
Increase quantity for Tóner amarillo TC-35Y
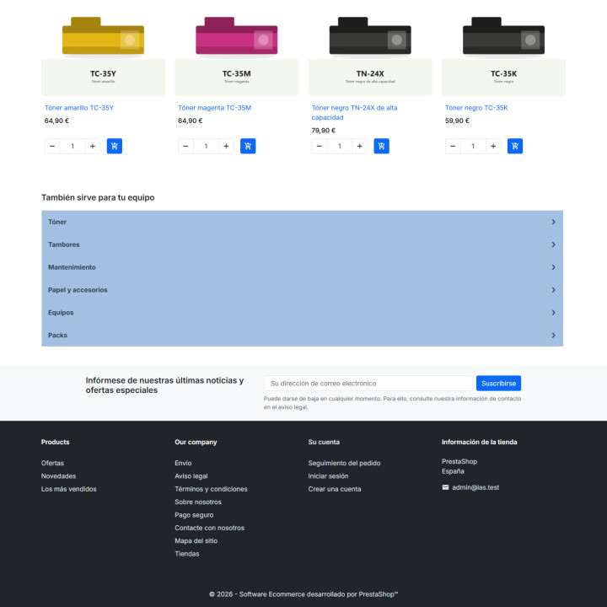click(x=93, y=146)
